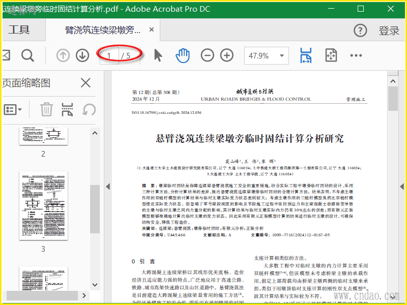Click thumbnail panel horizontal scroll right arrow
The width and height of the screenshot is (407, 305).
point(84,295)
